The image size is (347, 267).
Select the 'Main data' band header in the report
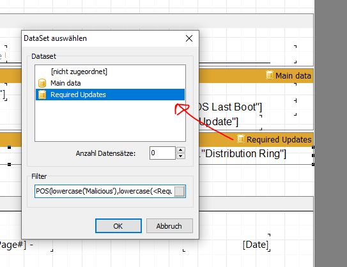click(256, 75)
